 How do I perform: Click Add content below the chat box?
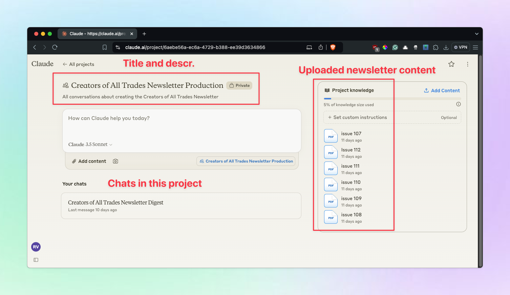coord(89,161)
